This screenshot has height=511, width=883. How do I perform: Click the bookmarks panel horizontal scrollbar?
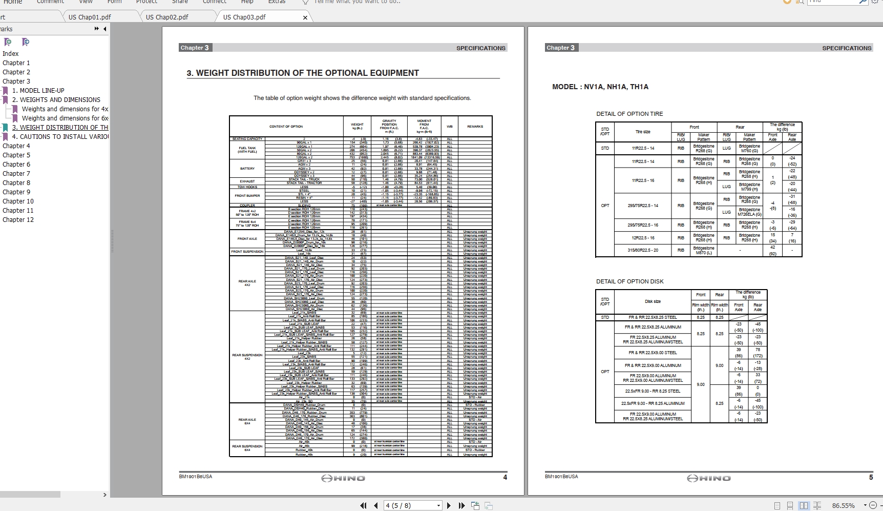click(30, 495)
